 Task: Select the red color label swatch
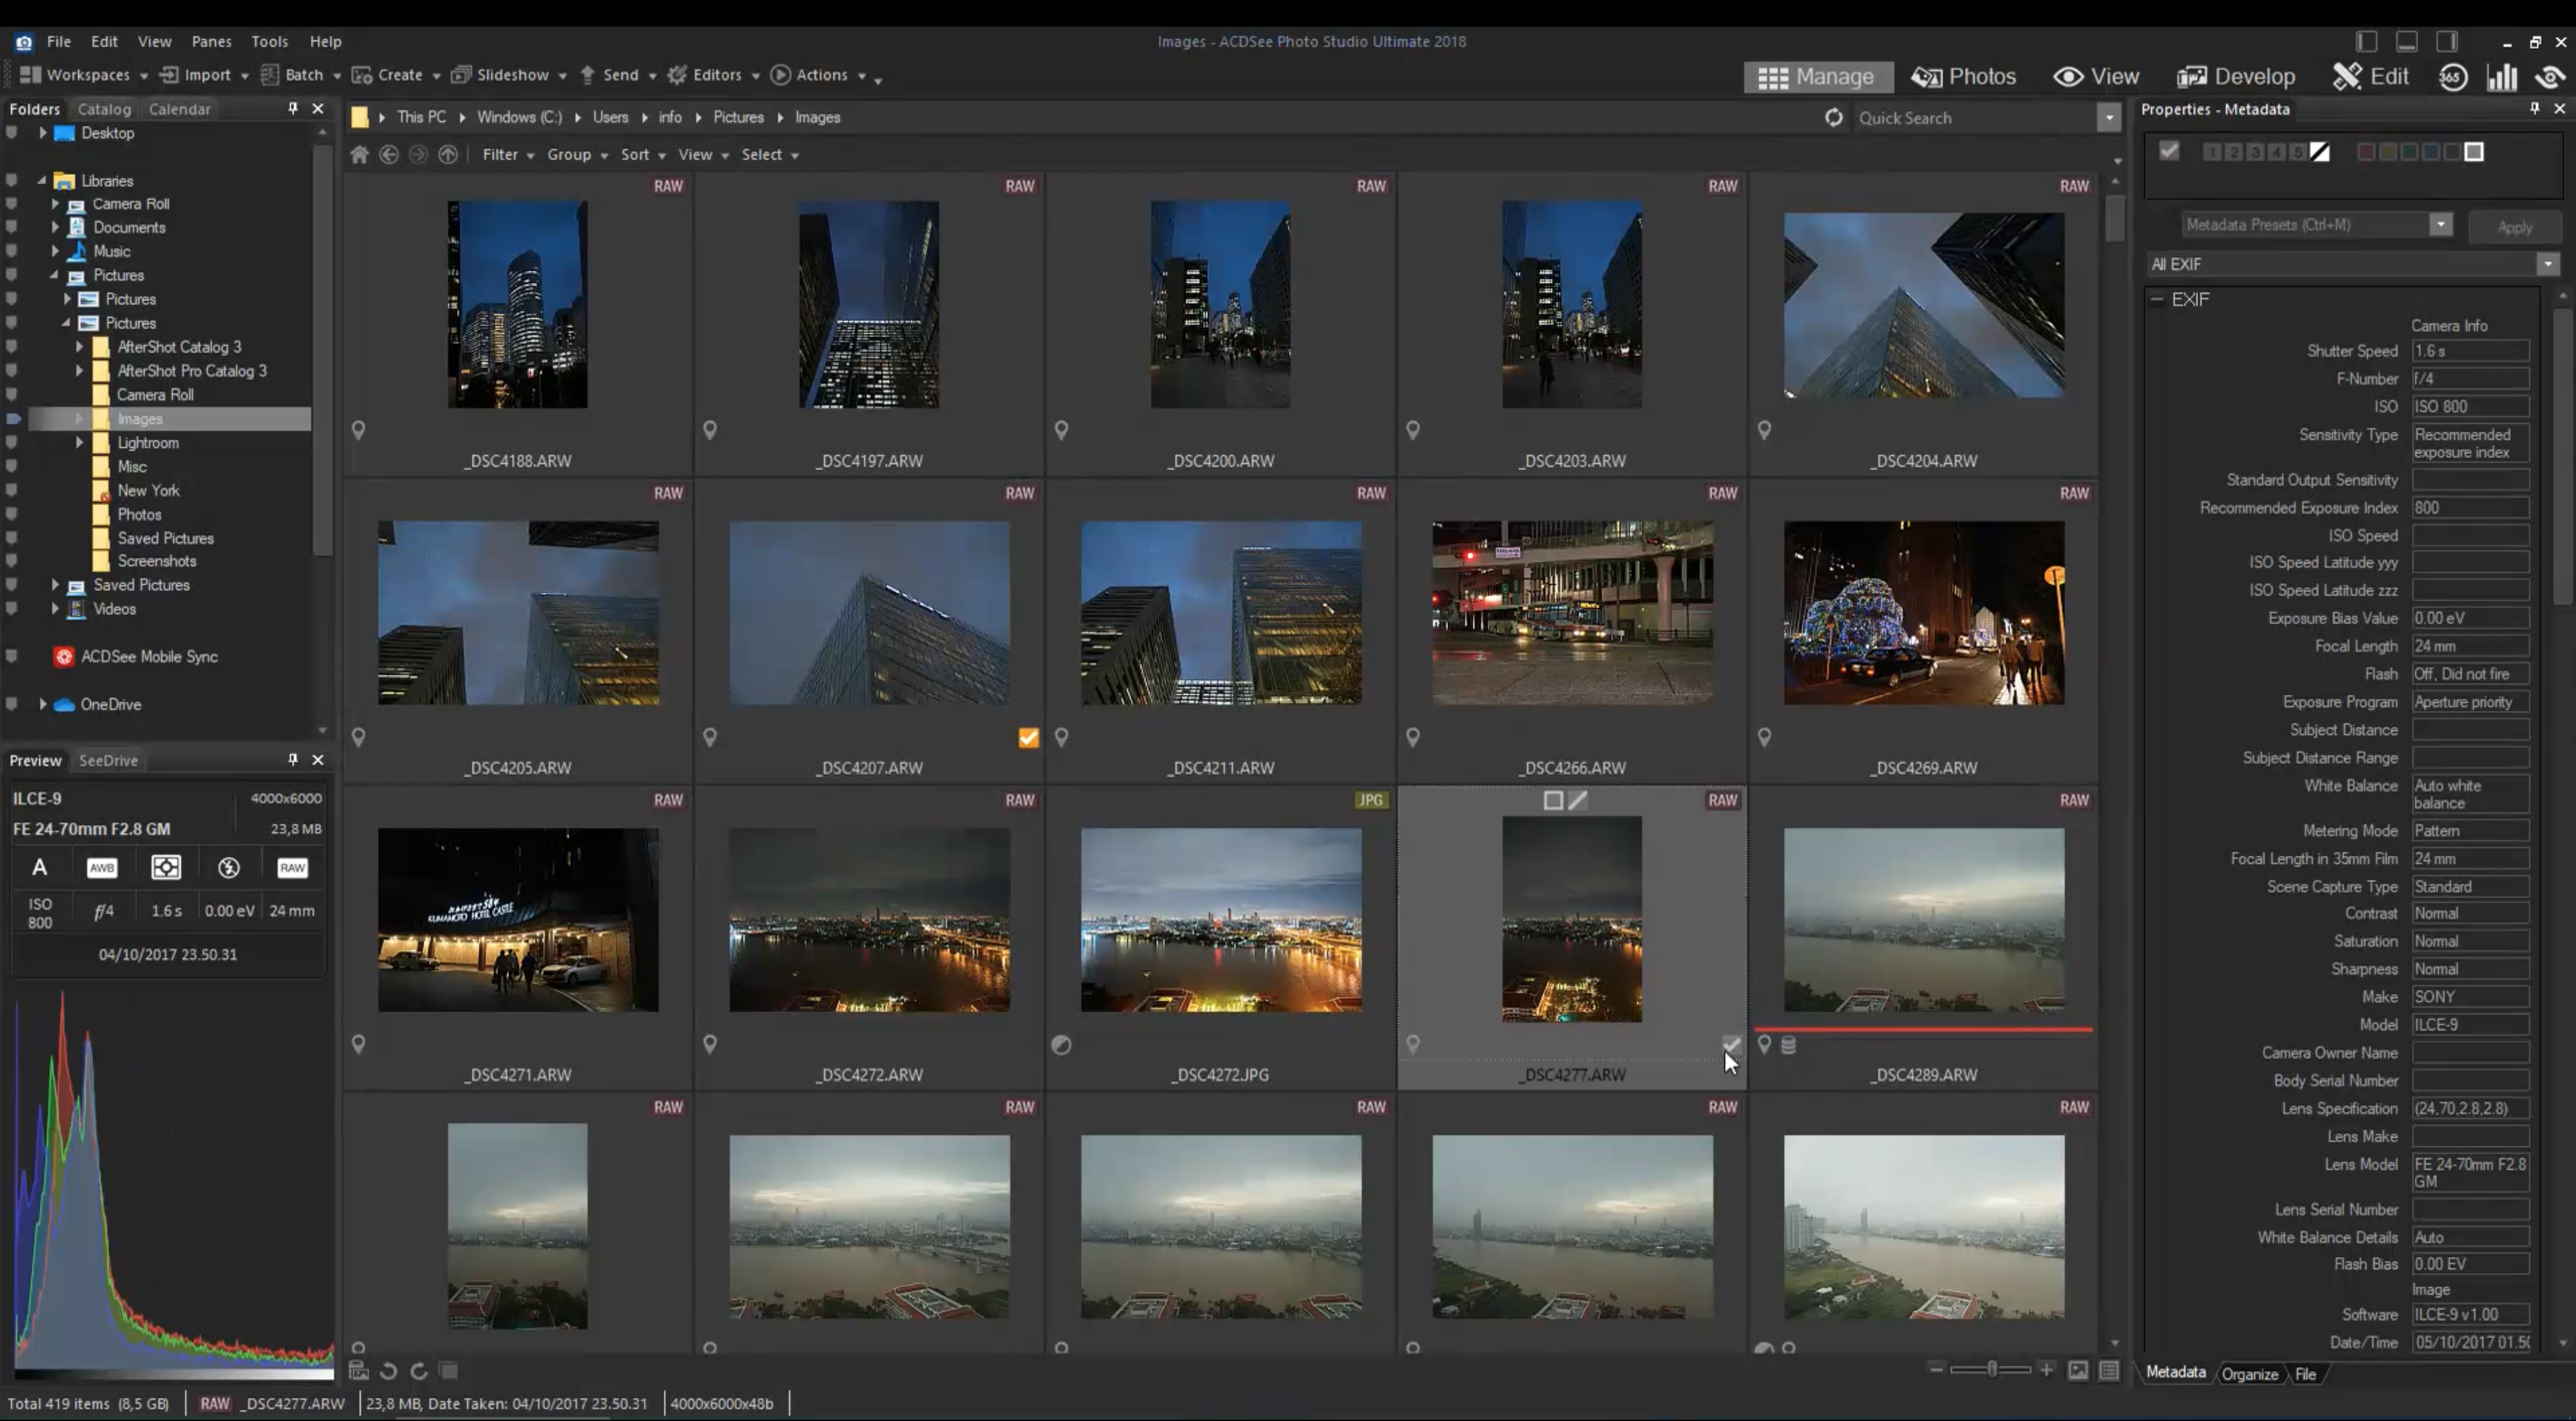pos(2366,152)
